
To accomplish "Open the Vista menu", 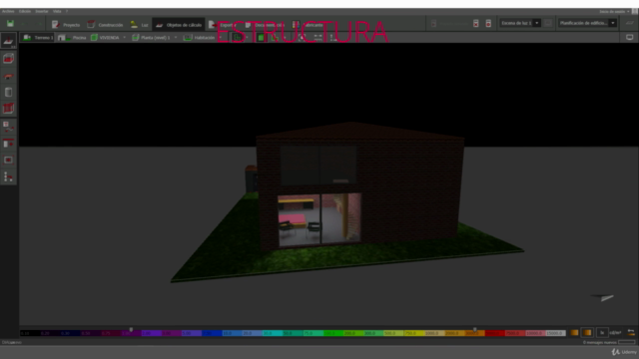I will 57,11.
